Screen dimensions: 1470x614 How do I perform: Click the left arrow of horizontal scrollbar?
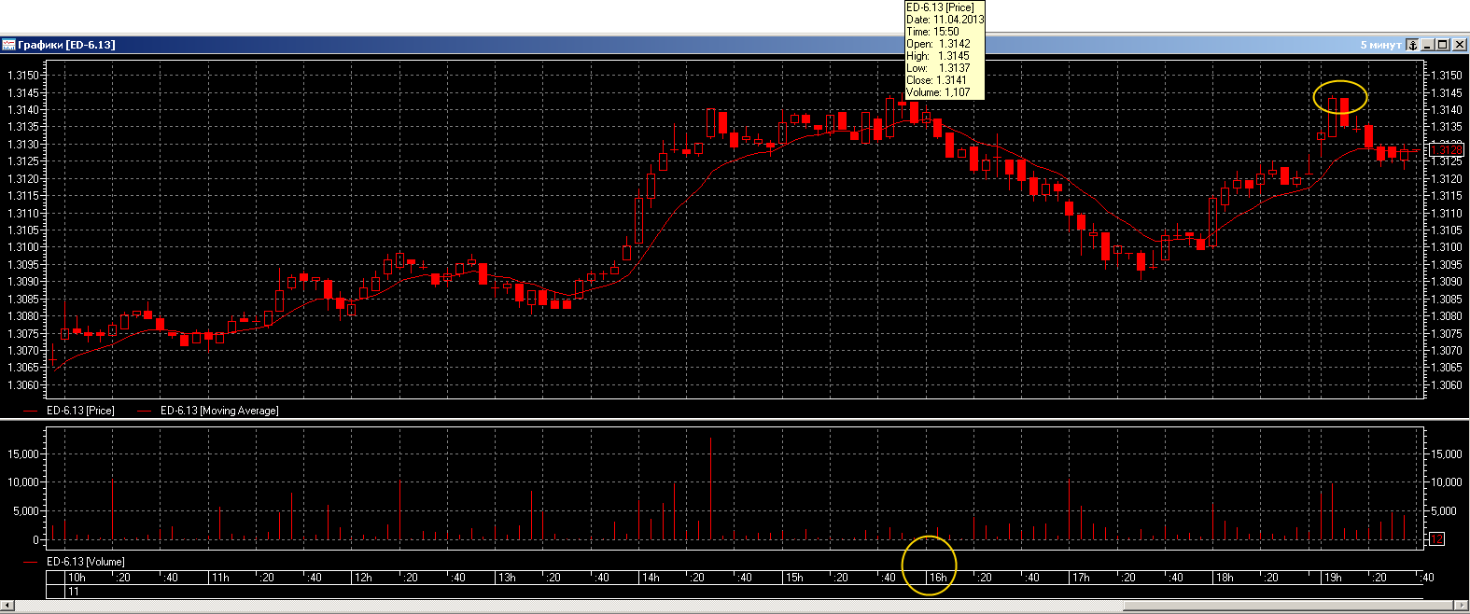[6, 606]
